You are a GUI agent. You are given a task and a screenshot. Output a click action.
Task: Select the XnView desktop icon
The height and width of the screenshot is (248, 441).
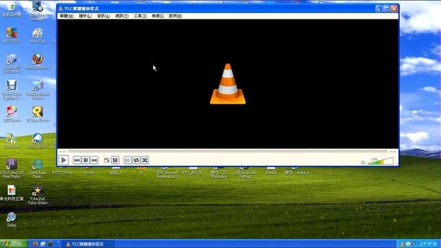[x=12, y=114]
